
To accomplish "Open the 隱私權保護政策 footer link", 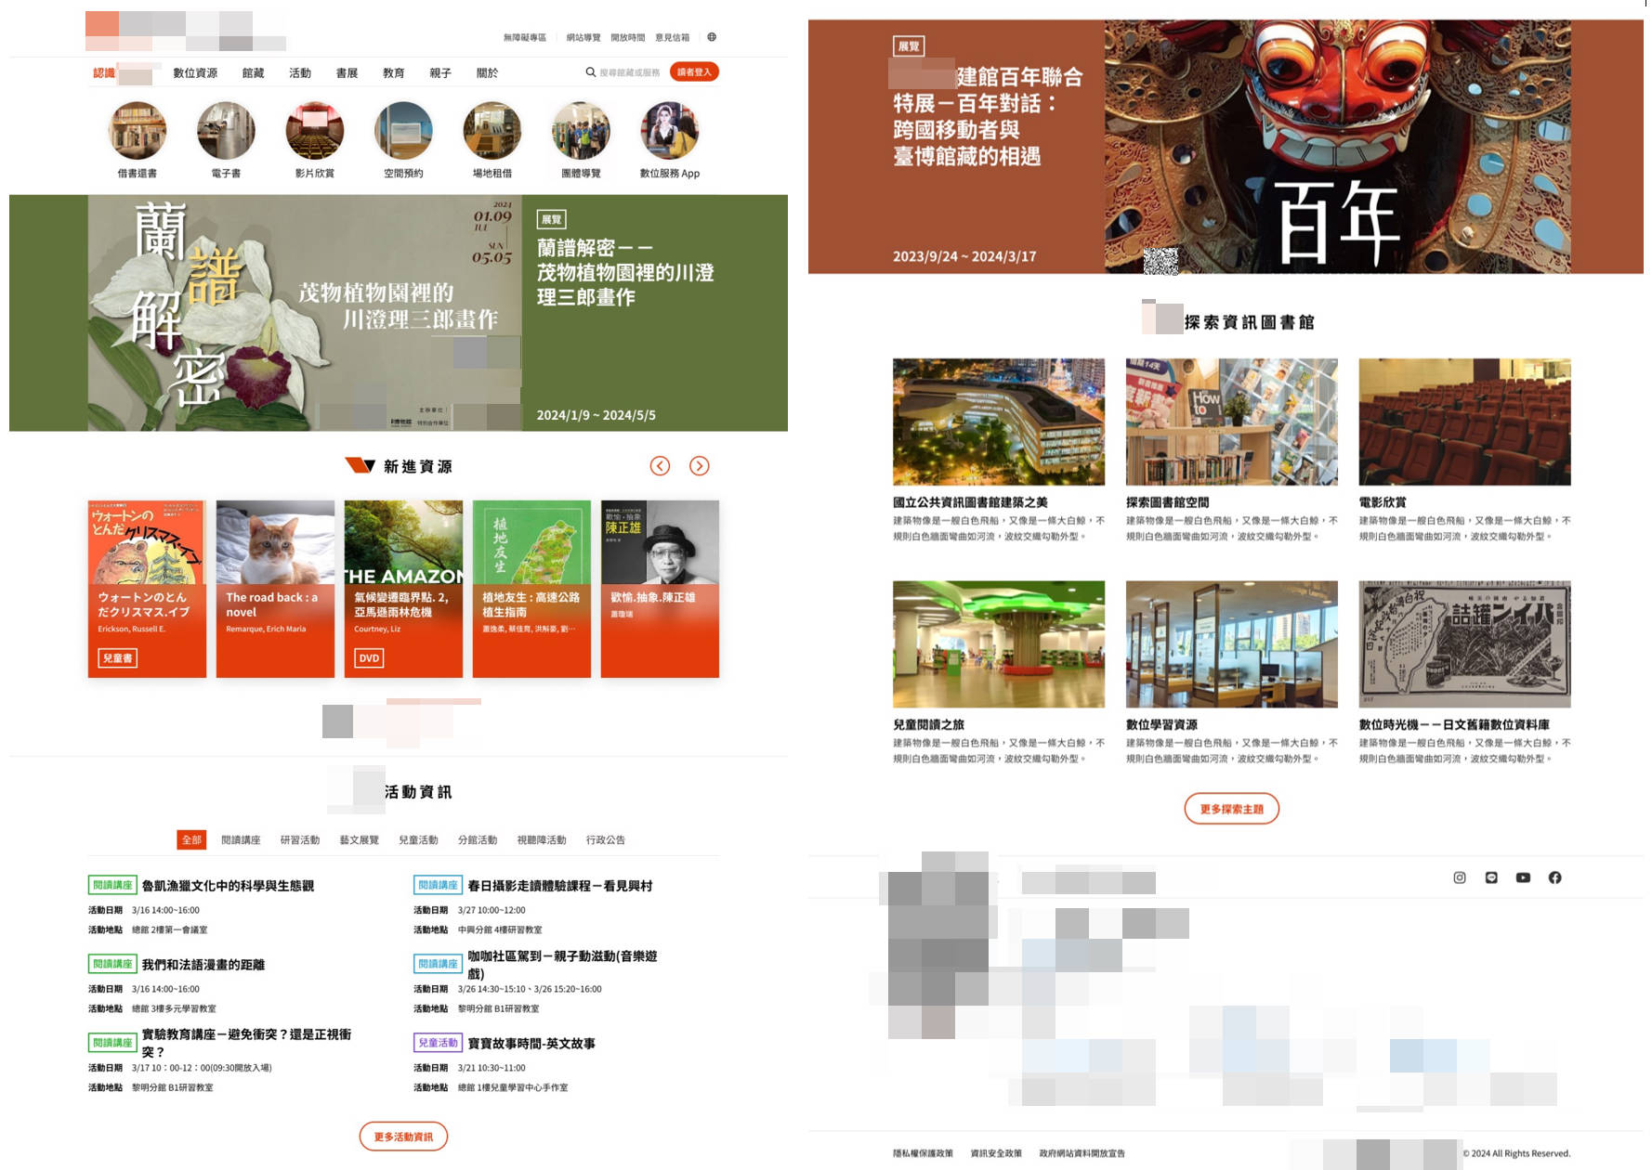I will [x=923, y=1153].
